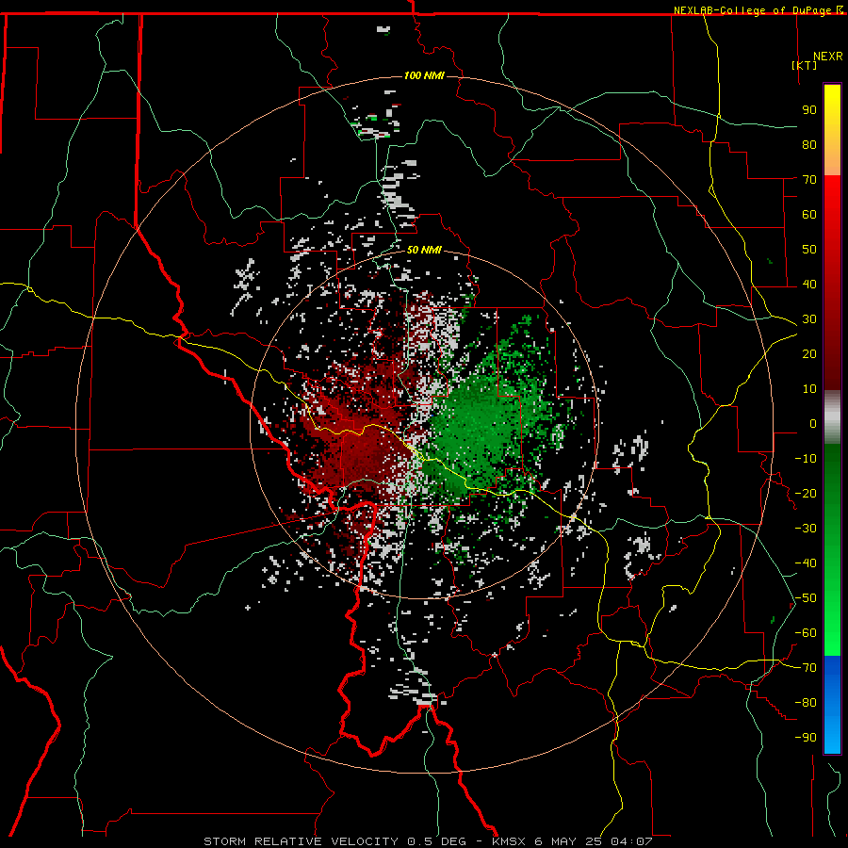848x848 pixels.
Task: Click the 80 value on velocity scale
Action: [809, 145]
